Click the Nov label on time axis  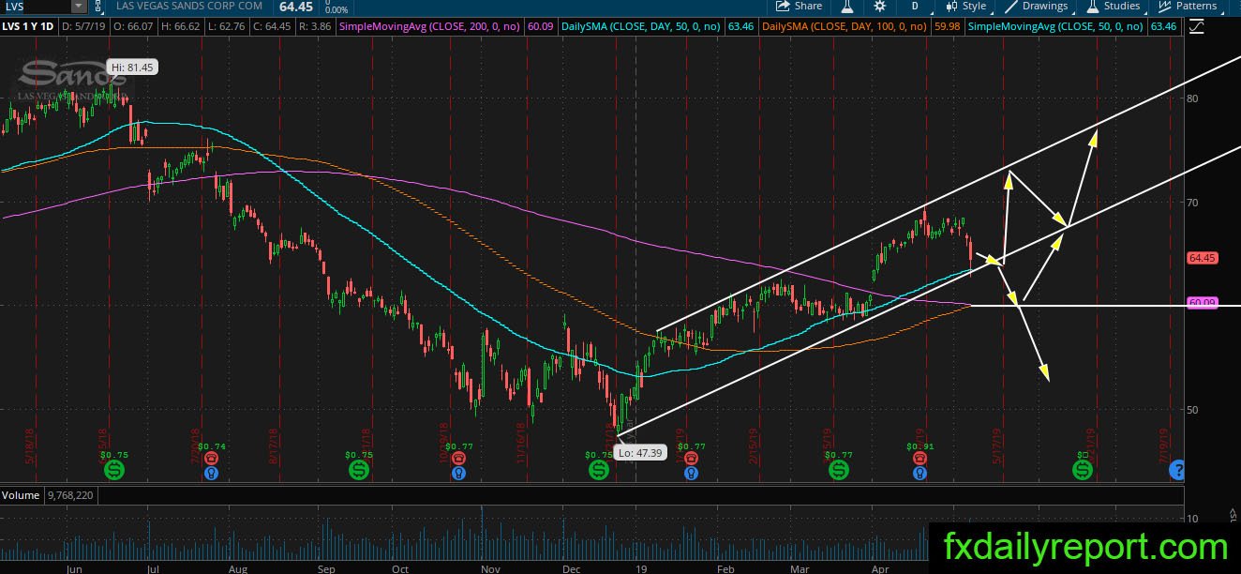(489, 567)
